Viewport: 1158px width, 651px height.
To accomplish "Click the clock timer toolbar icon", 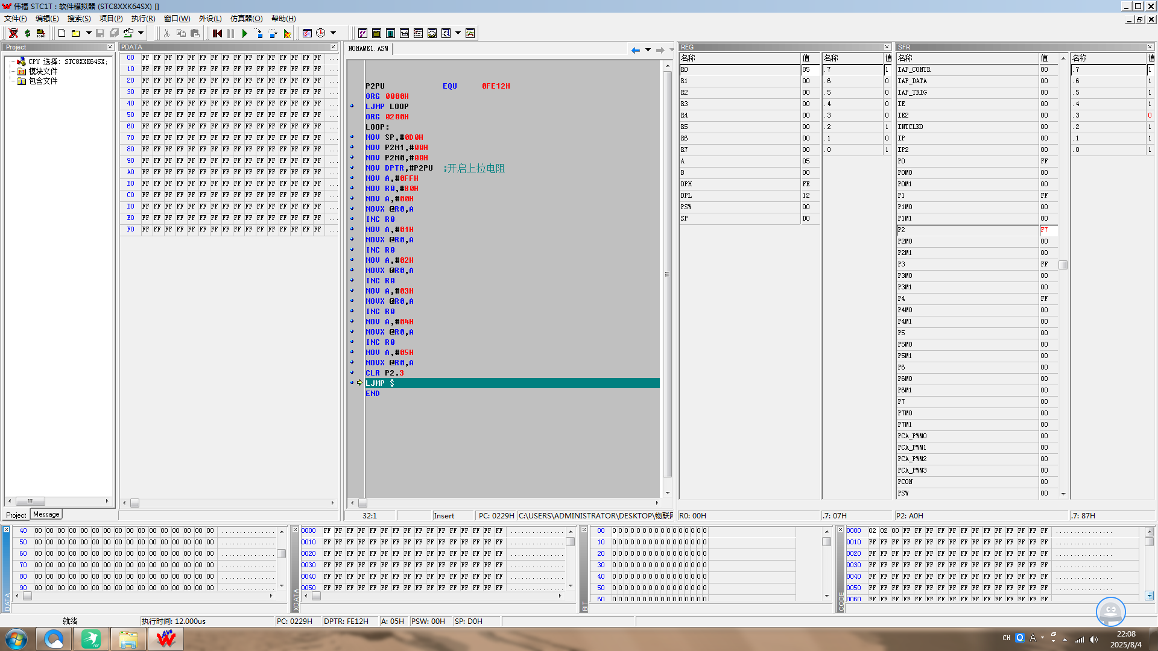I will click(321, 33).
